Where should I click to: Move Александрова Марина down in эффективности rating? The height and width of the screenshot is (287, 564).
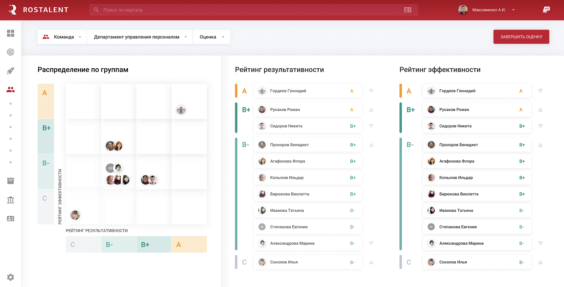point(540,243)
